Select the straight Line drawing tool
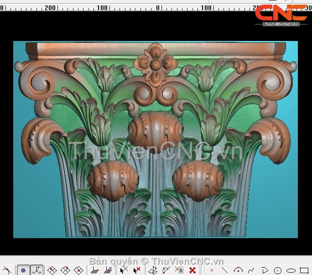 [x=224, y=270]
